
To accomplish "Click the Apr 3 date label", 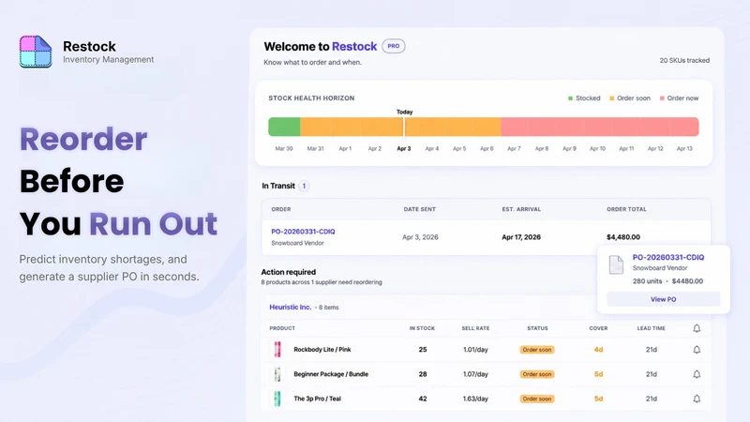I will tap(404, 149).
